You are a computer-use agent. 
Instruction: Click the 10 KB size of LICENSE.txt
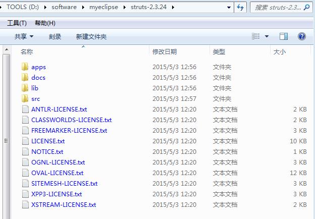point(298,141)
